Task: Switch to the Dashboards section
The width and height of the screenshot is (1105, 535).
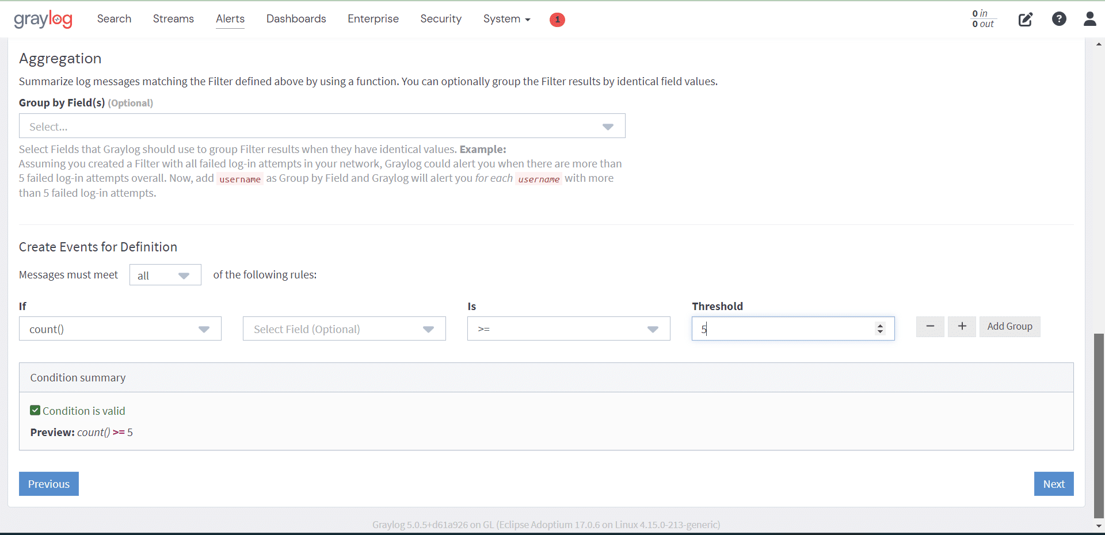Action: tap(296, 18)
